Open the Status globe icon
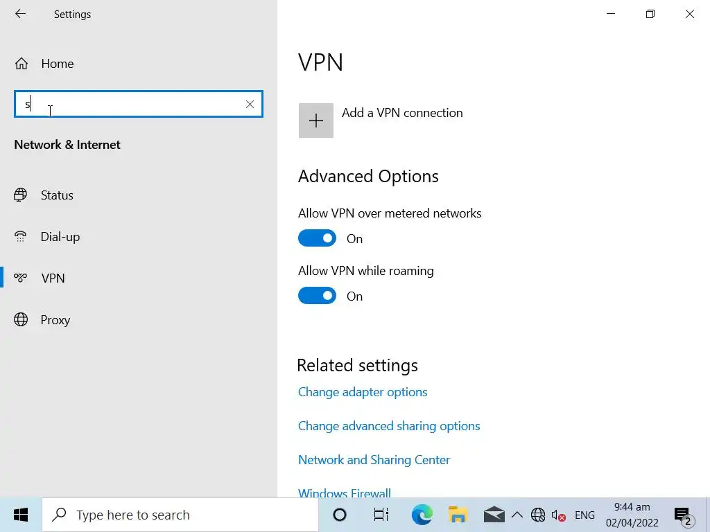The image size is (710, 532). point(21,195)
